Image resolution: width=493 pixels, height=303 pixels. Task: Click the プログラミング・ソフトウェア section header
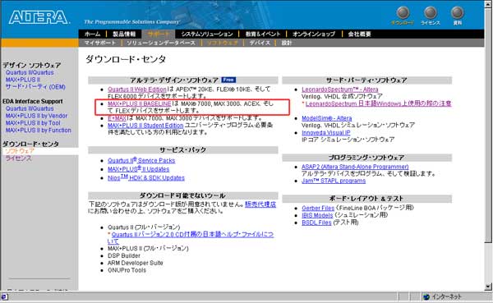coord(366,158)
